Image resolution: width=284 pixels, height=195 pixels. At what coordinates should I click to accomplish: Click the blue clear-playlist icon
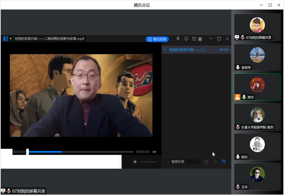click(224, 161)
